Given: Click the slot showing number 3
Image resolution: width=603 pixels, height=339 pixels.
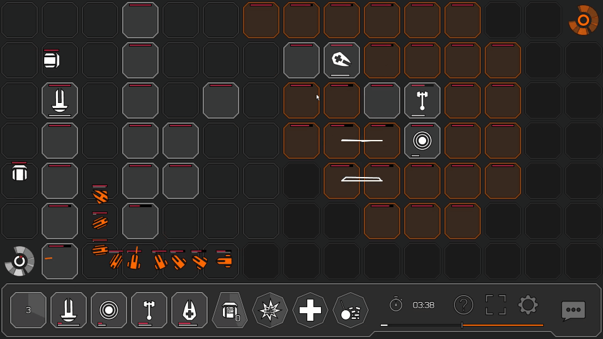Looking at the screenshot, I should click(x=28, y=310).
